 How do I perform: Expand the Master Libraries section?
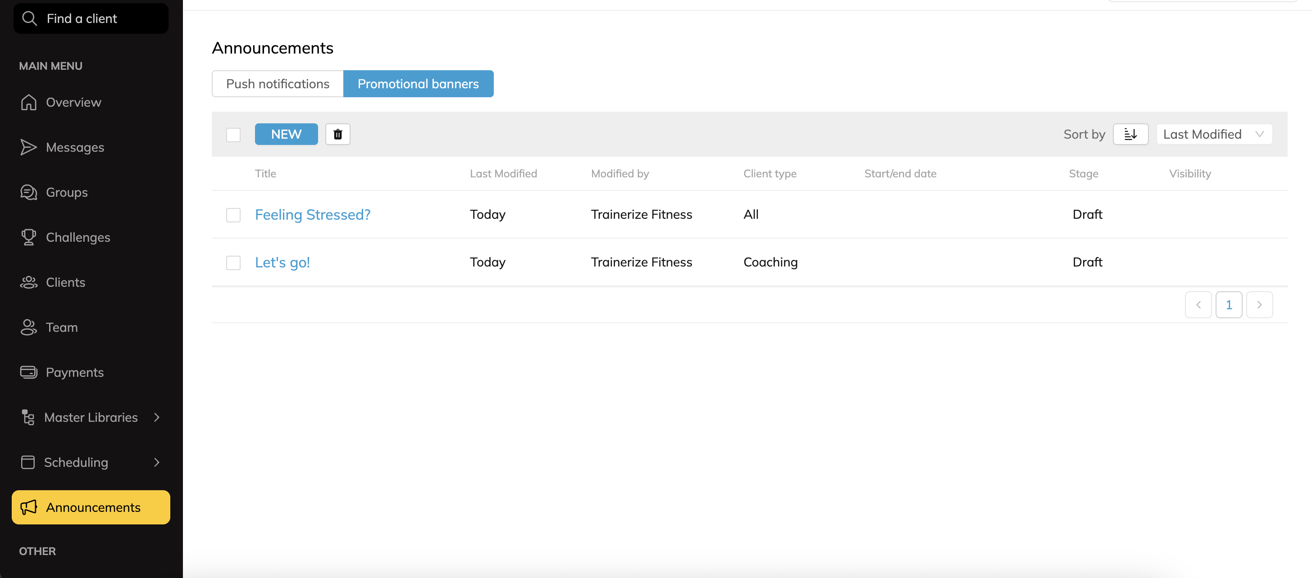[91, 417]
